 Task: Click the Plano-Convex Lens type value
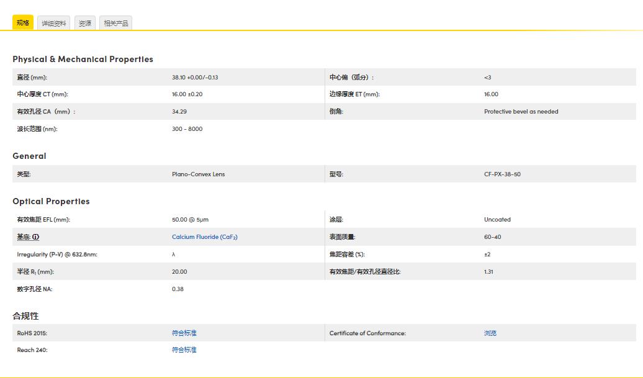198,174
